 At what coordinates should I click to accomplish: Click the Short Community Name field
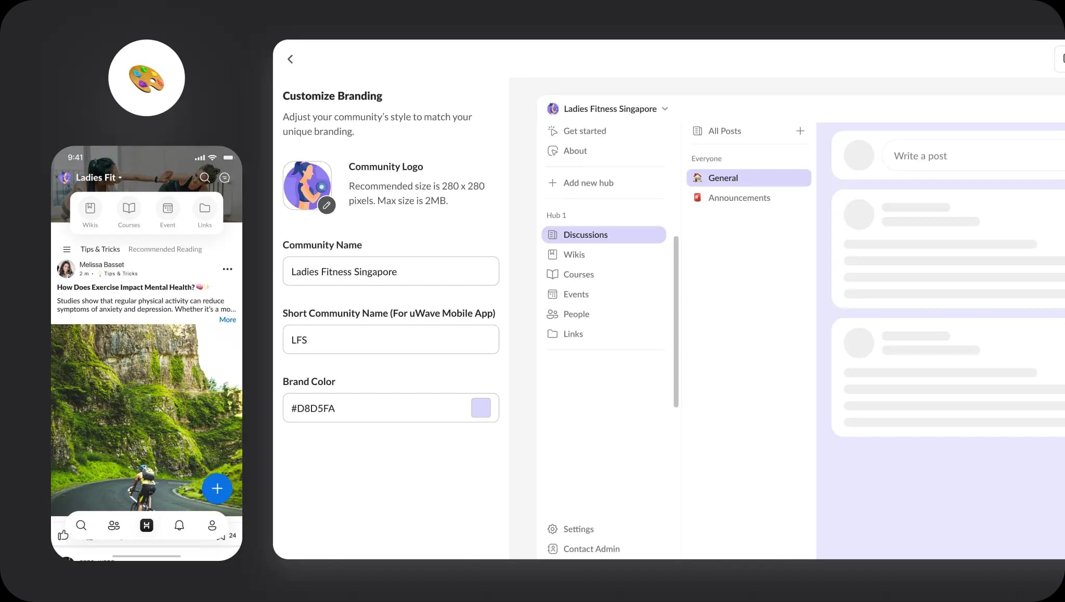click(x=391, y=339)
